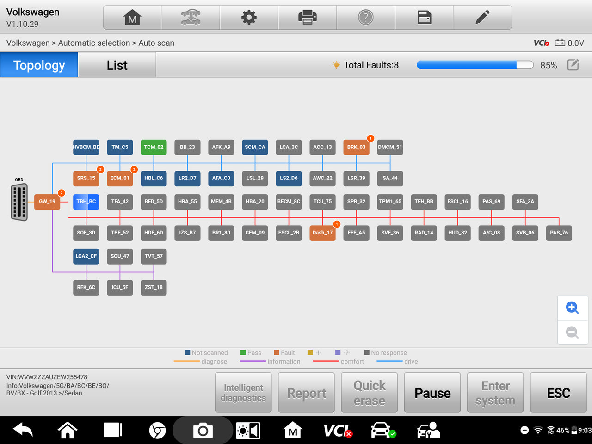Tap the printer icon
Screen dimensions: 592x444
(x=307, y=18)
